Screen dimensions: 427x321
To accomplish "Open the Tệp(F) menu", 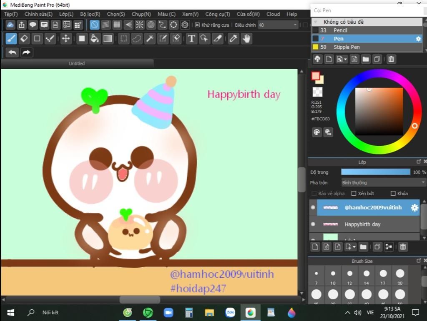I will pyautogui.click(x=11, y=14).
